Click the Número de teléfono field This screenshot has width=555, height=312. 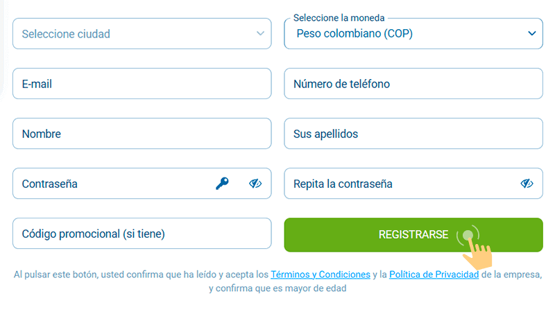pos(413,84)
